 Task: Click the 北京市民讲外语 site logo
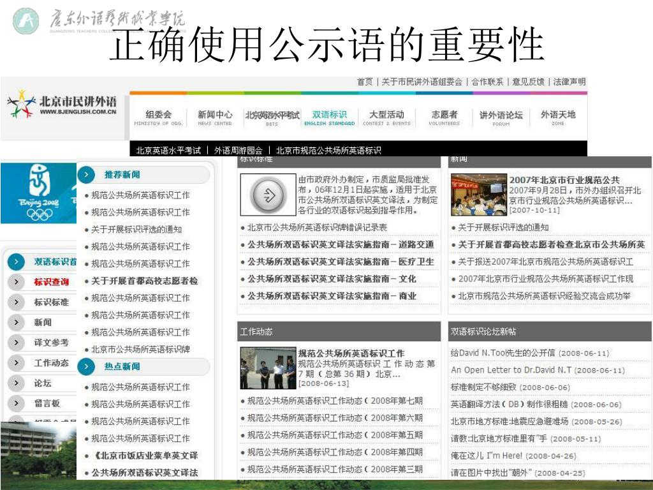point(62,104)
